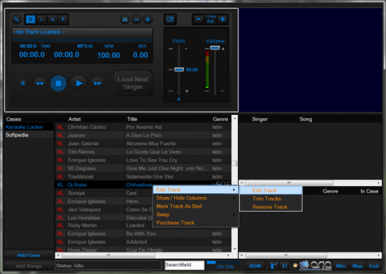Image resolution: width=386 pixels, height=274 pixels.
Task: Select the Juanes A Dios Le Pido row
Action: [x=143, y=135]
